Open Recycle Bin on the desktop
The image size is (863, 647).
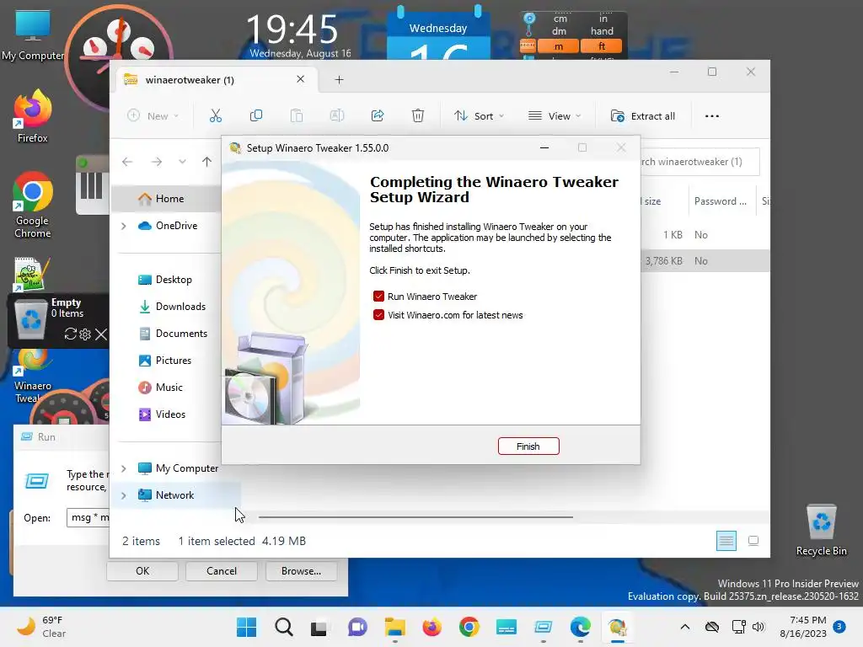[x=821, y=531]
